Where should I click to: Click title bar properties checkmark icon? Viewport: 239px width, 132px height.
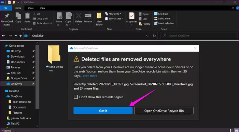click(x=10, y=2)
